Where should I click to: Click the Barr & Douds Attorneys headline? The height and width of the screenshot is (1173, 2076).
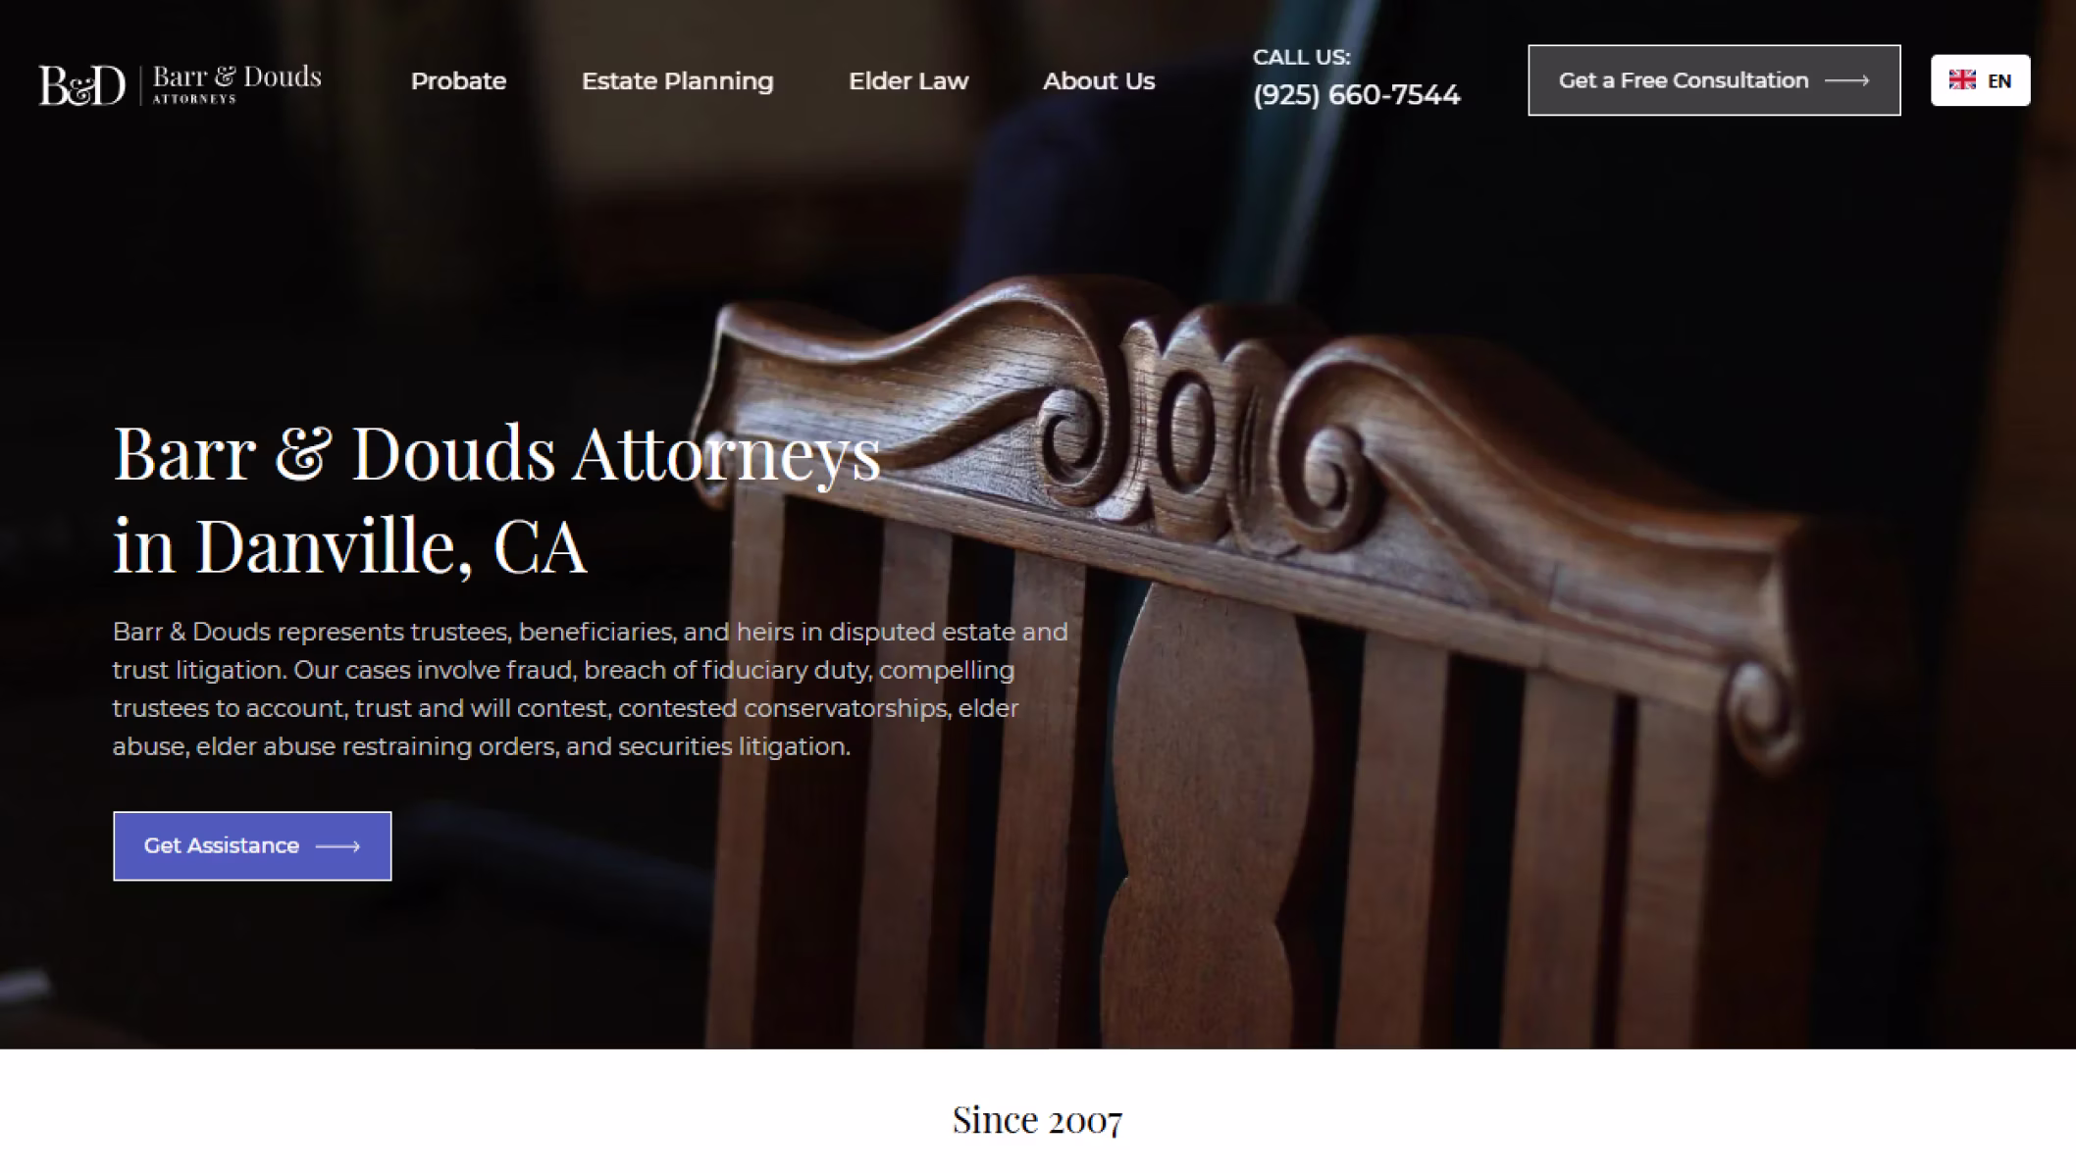(496, 453)
